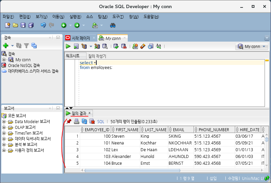The height and width of the screenshot is (183, 271).
Task: Refresh the query result grid
Action: coord(84,121)
